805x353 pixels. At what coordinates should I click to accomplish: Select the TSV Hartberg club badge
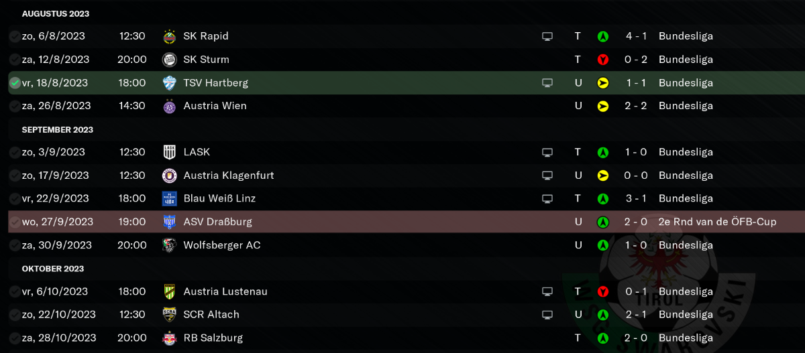point(170,83)
